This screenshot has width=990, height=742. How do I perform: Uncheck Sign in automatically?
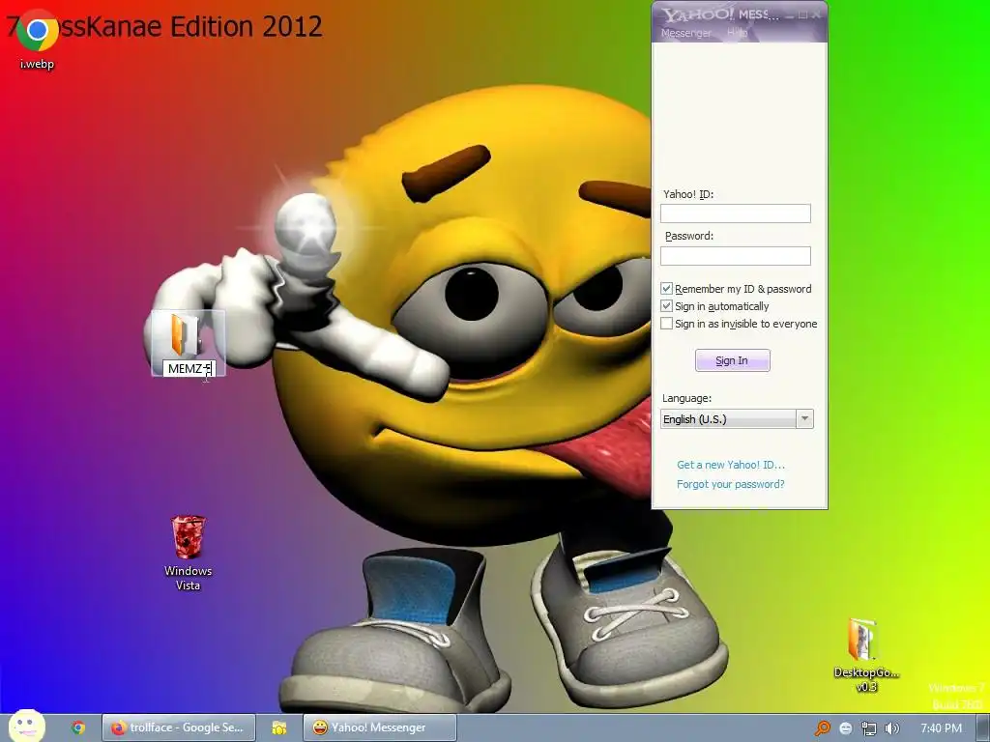coord(667,306)
